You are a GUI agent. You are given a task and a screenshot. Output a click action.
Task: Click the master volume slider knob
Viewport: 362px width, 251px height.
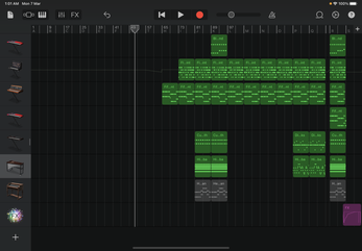(231, 15)
